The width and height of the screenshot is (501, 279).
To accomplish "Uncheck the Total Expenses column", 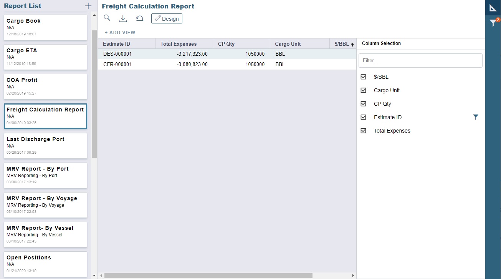I will [x=363, y=130].
